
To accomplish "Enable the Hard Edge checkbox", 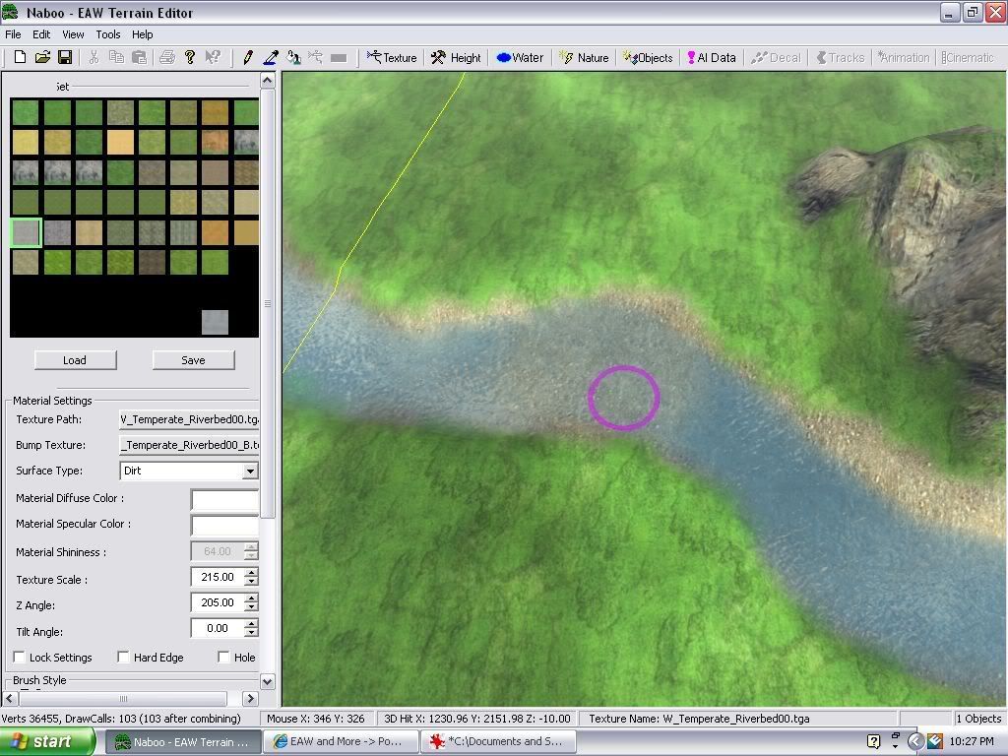I will [x=123, y=657].
